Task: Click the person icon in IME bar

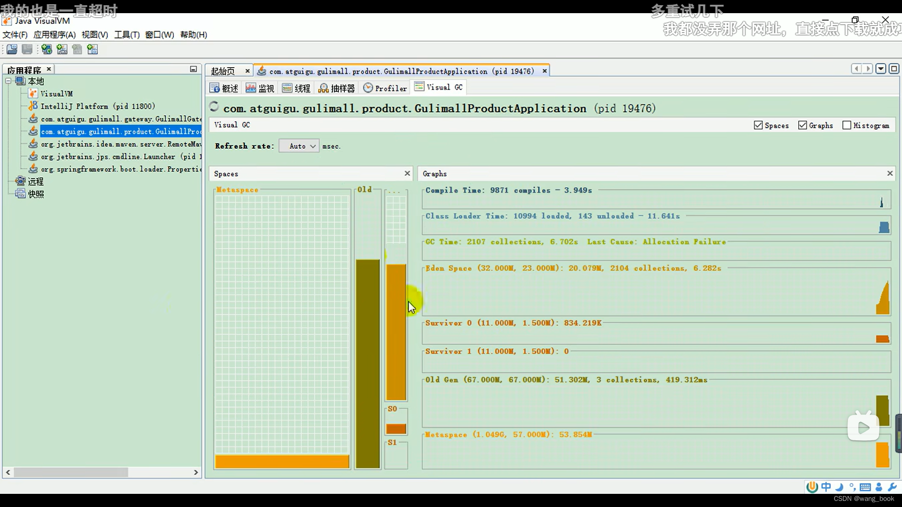Action: [x=879, y=487]
